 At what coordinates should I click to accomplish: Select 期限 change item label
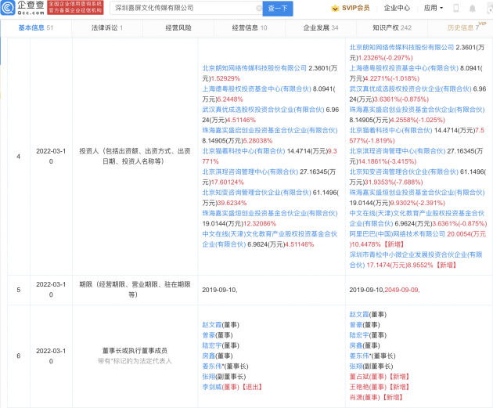tap(135, 290)
